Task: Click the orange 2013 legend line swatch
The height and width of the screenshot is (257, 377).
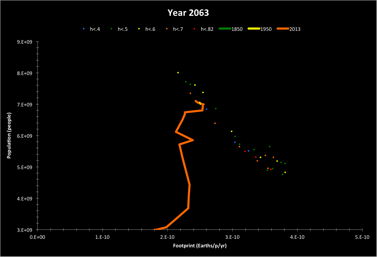Action: 283,29
